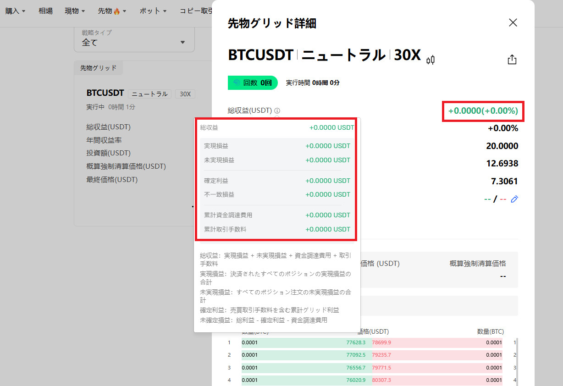Click fire icon beside 先物 menu
Image resolution: width=563 pixels, height=386 pixels.
pos(116,11)
